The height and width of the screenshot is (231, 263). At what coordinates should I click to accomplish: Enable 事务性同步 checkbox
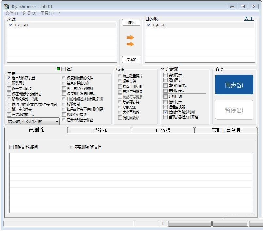click(x=165, y=86)
